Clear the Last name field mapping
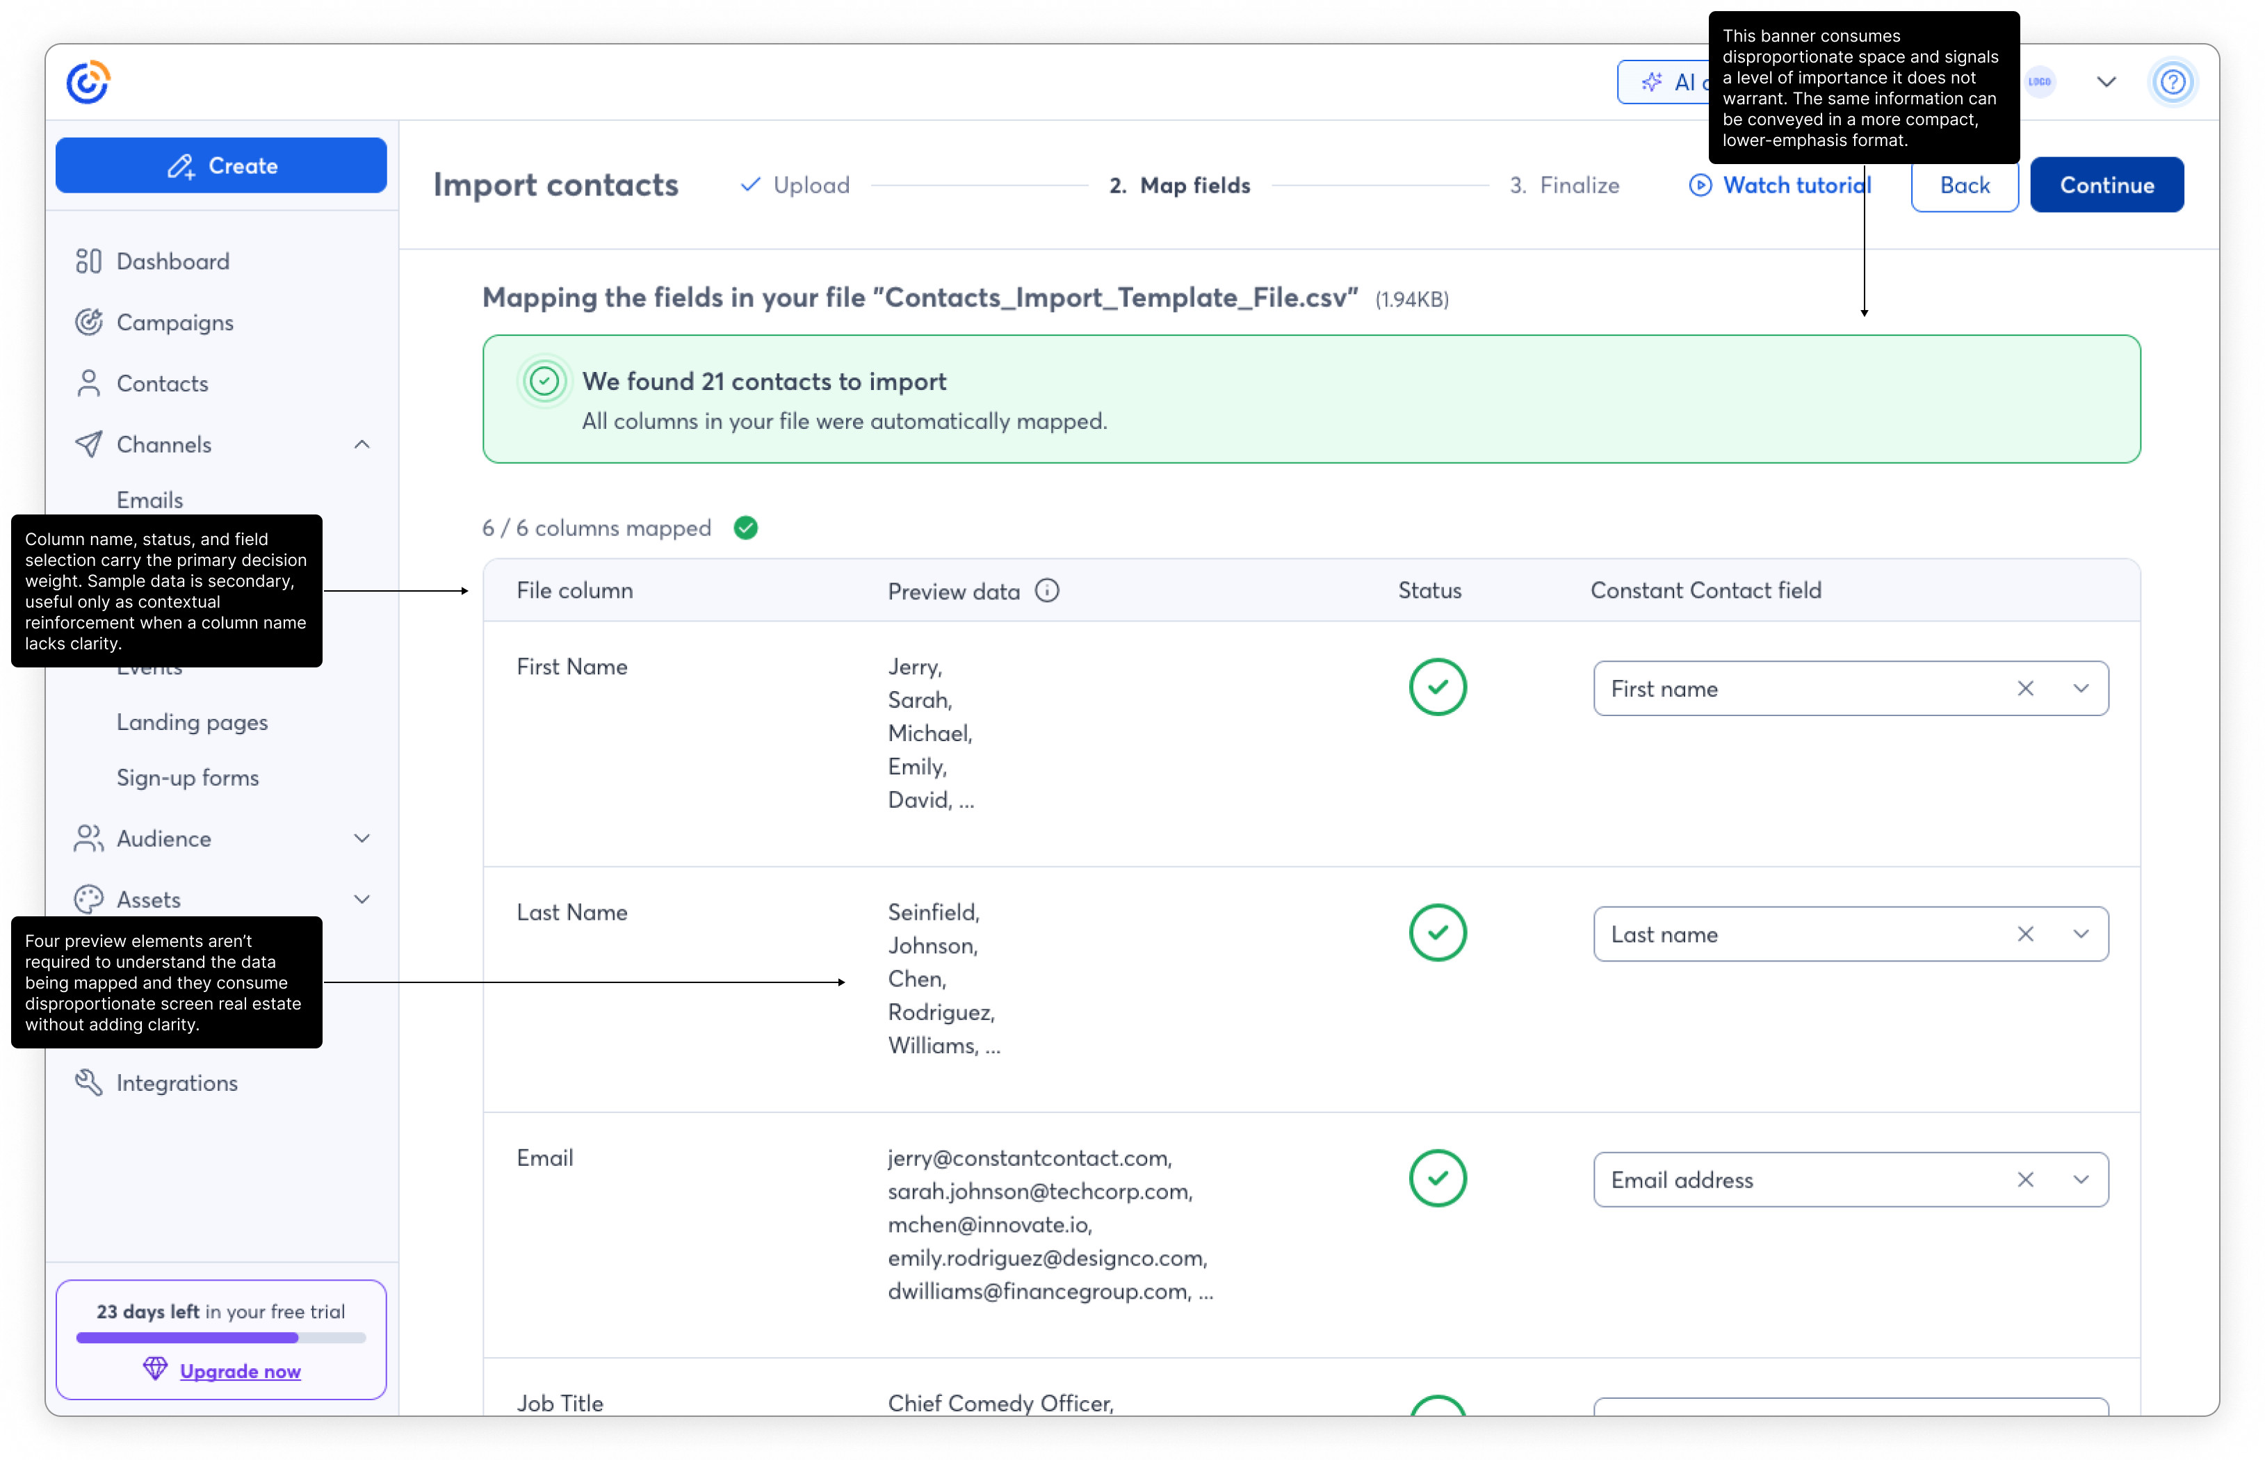Image resolution: width=2265 pixels, height=1460 pixels. pyautogui.click(x=2025, y=934)
